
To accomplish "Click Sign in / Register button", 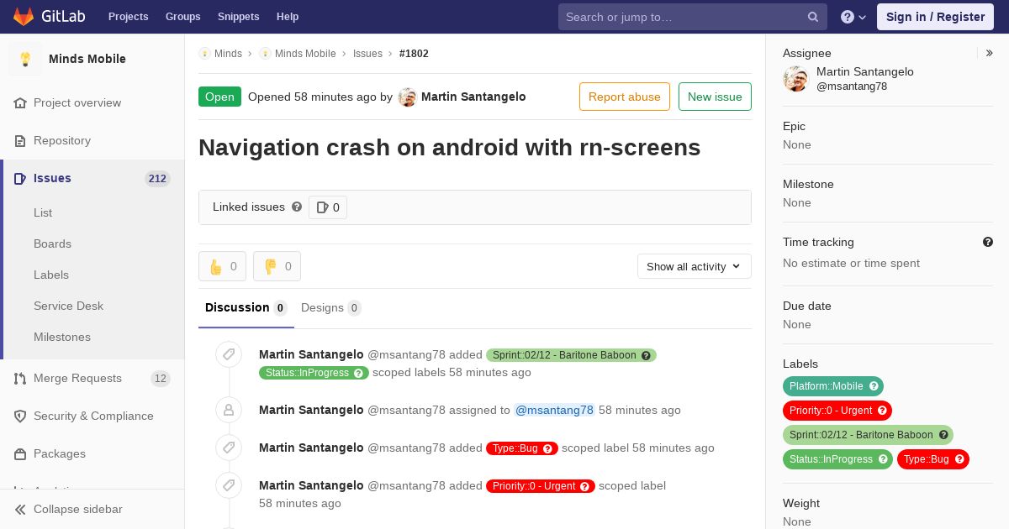I will 935,17.
